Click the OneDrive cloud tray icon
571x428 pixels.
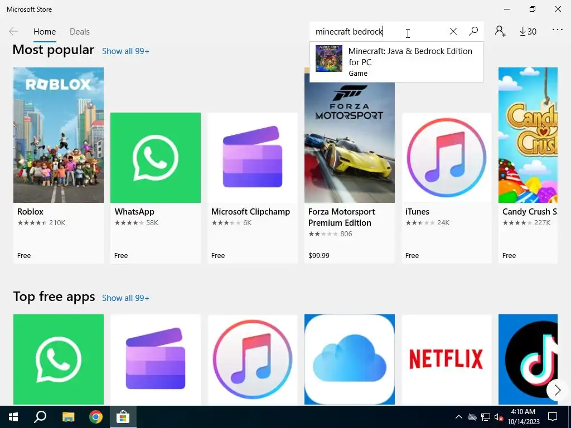(x=472, y=417)
